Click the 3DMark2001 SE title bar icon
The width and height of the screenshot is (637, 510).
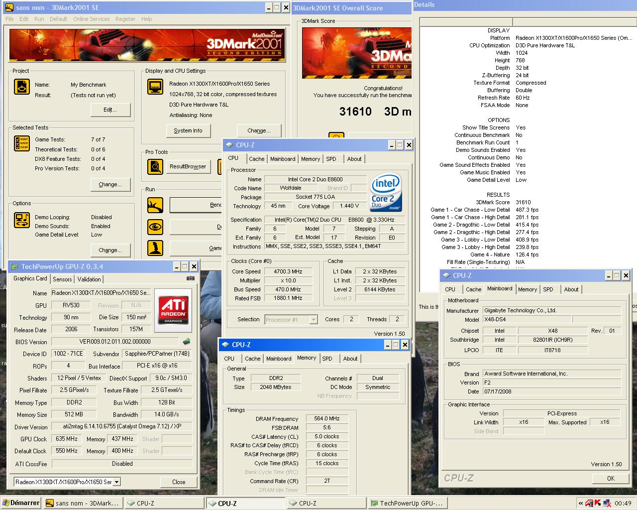click(x=9, y=7)
